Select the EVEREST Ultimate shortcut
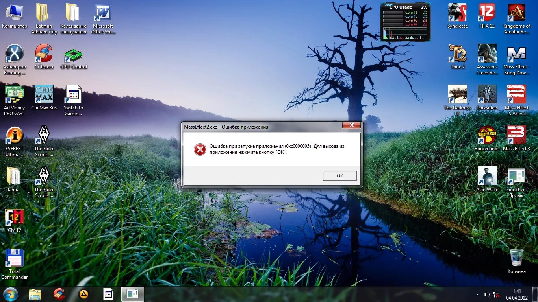The image size is (538, 302). tap(15, 142)
